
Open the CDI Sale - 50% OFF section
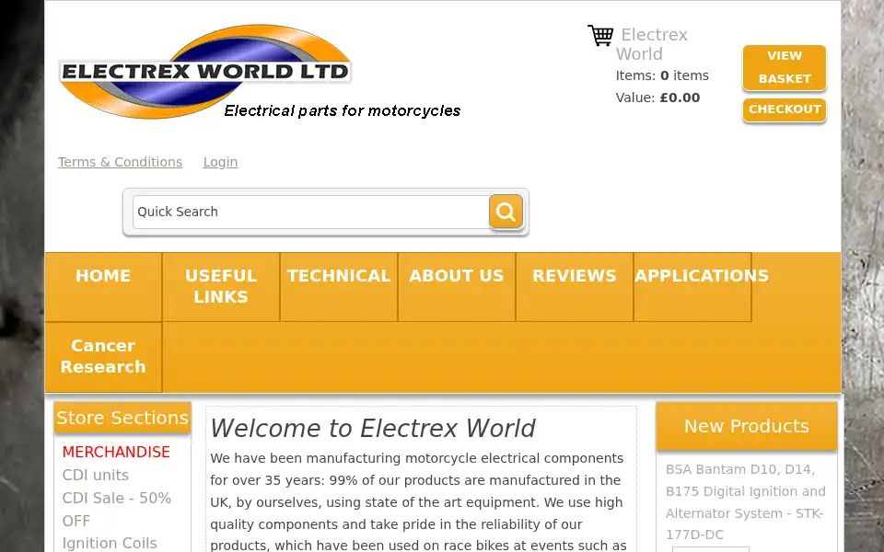click(117, 509)
